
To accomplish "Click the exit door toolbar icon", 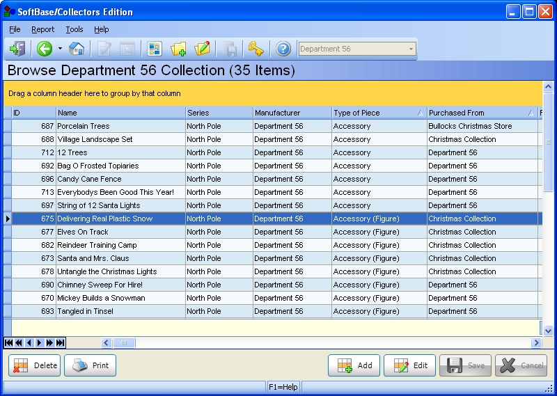I will (17, 49).
